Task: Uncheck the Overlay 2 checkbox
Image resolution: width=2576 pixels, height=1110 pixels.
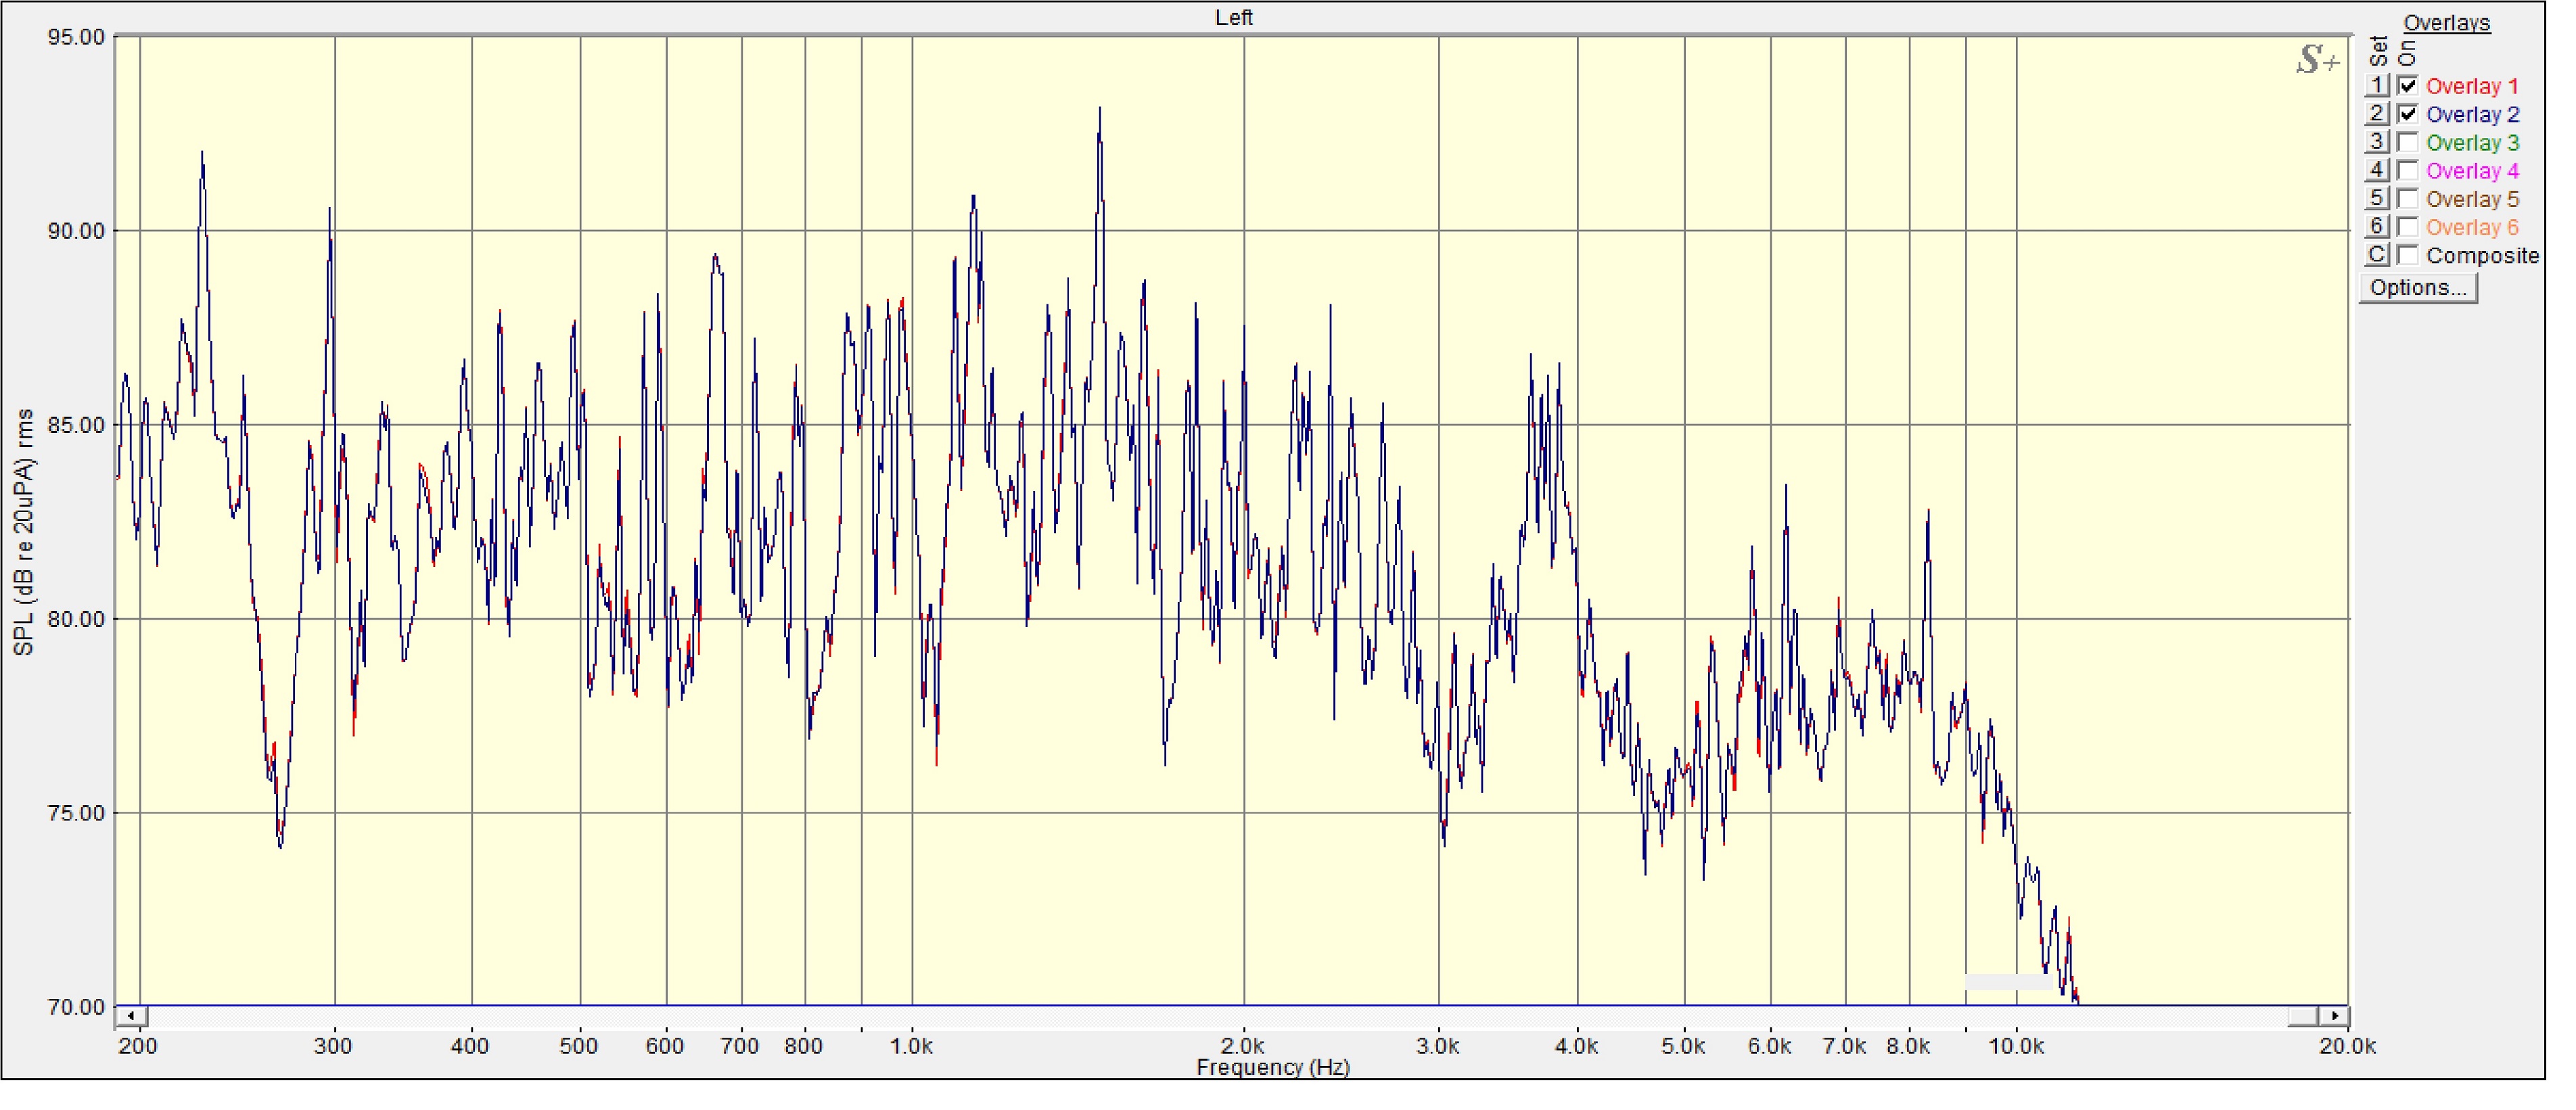Action: pyautogui.click(x=2407, y=114)
